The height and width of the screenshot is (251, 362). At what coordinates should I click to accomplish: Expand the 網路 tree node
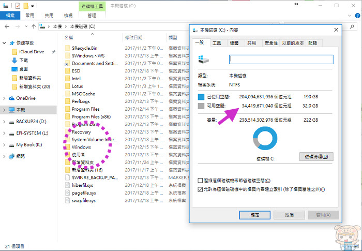[4, 156]
